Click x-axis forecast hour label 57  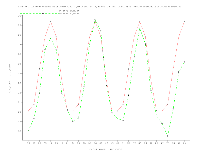134,143
